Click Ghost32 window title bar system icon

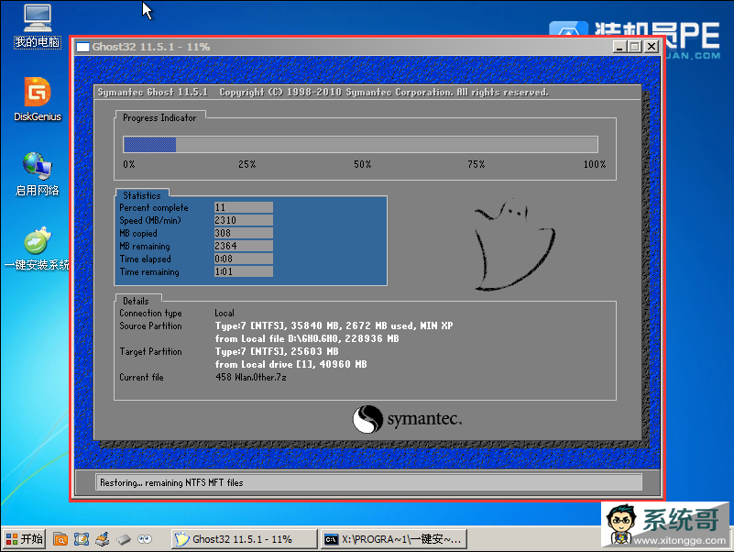tap(82, 47)
